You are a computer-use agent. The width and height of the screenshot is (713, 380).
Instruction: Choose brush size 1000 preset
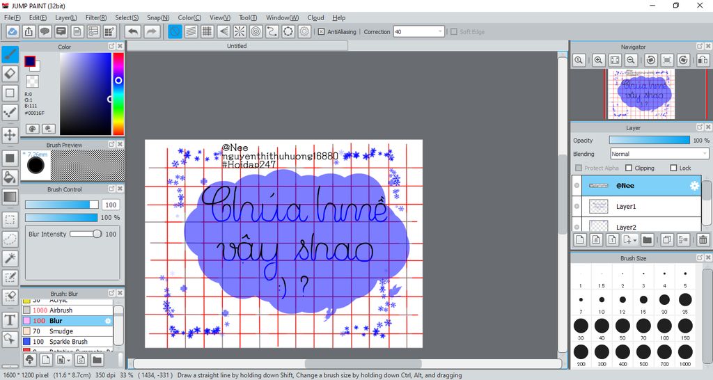[685, 356]
